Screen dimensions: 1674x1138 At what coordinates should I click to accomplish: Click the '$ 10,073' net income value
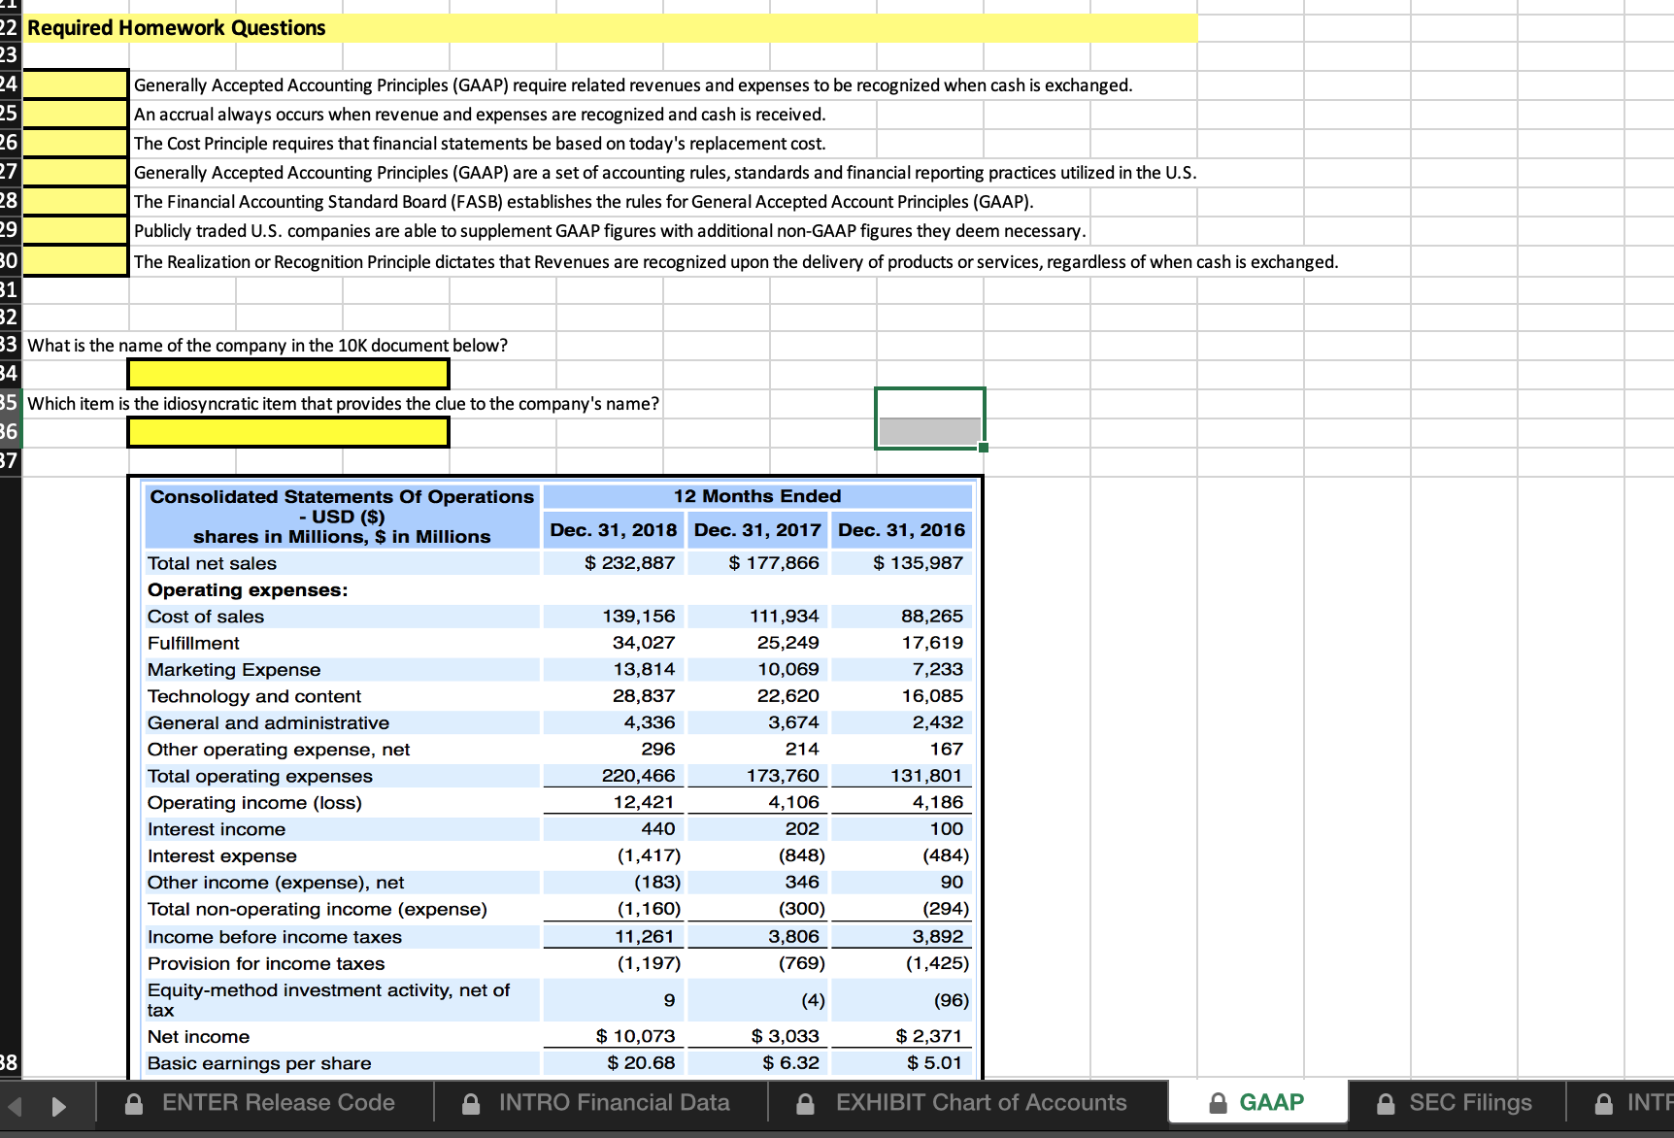coord(635,1036)
